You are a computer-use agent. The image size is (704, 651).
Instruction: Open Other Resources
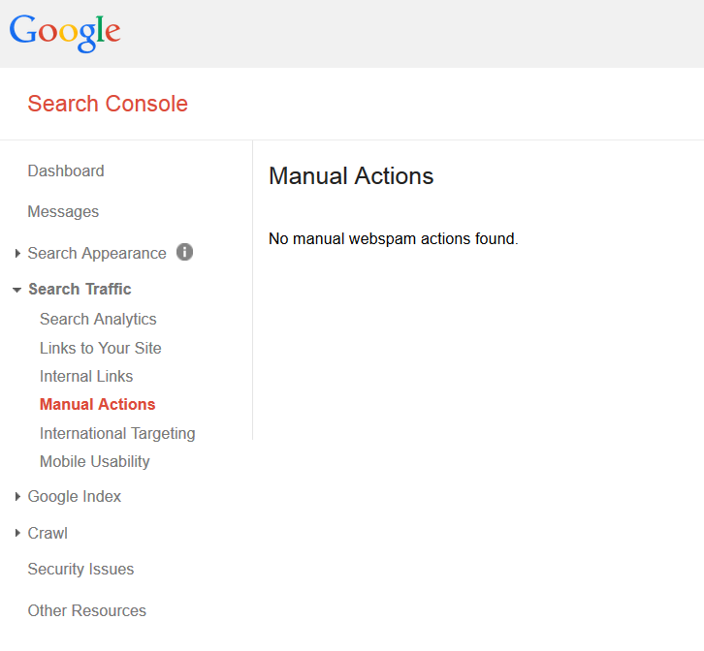pyautogui.click(x=87, y=611)
